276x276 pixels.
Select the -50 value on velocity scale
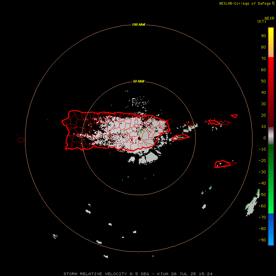[262, 195]
